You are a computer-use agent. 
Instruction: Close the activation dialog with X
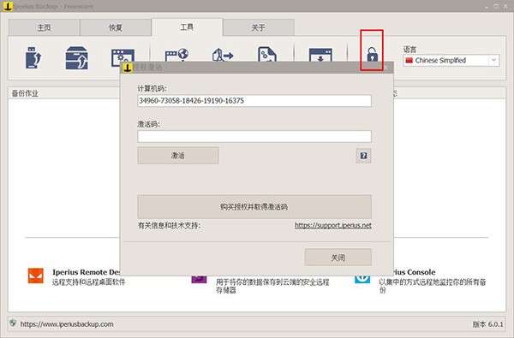(385, 67)
